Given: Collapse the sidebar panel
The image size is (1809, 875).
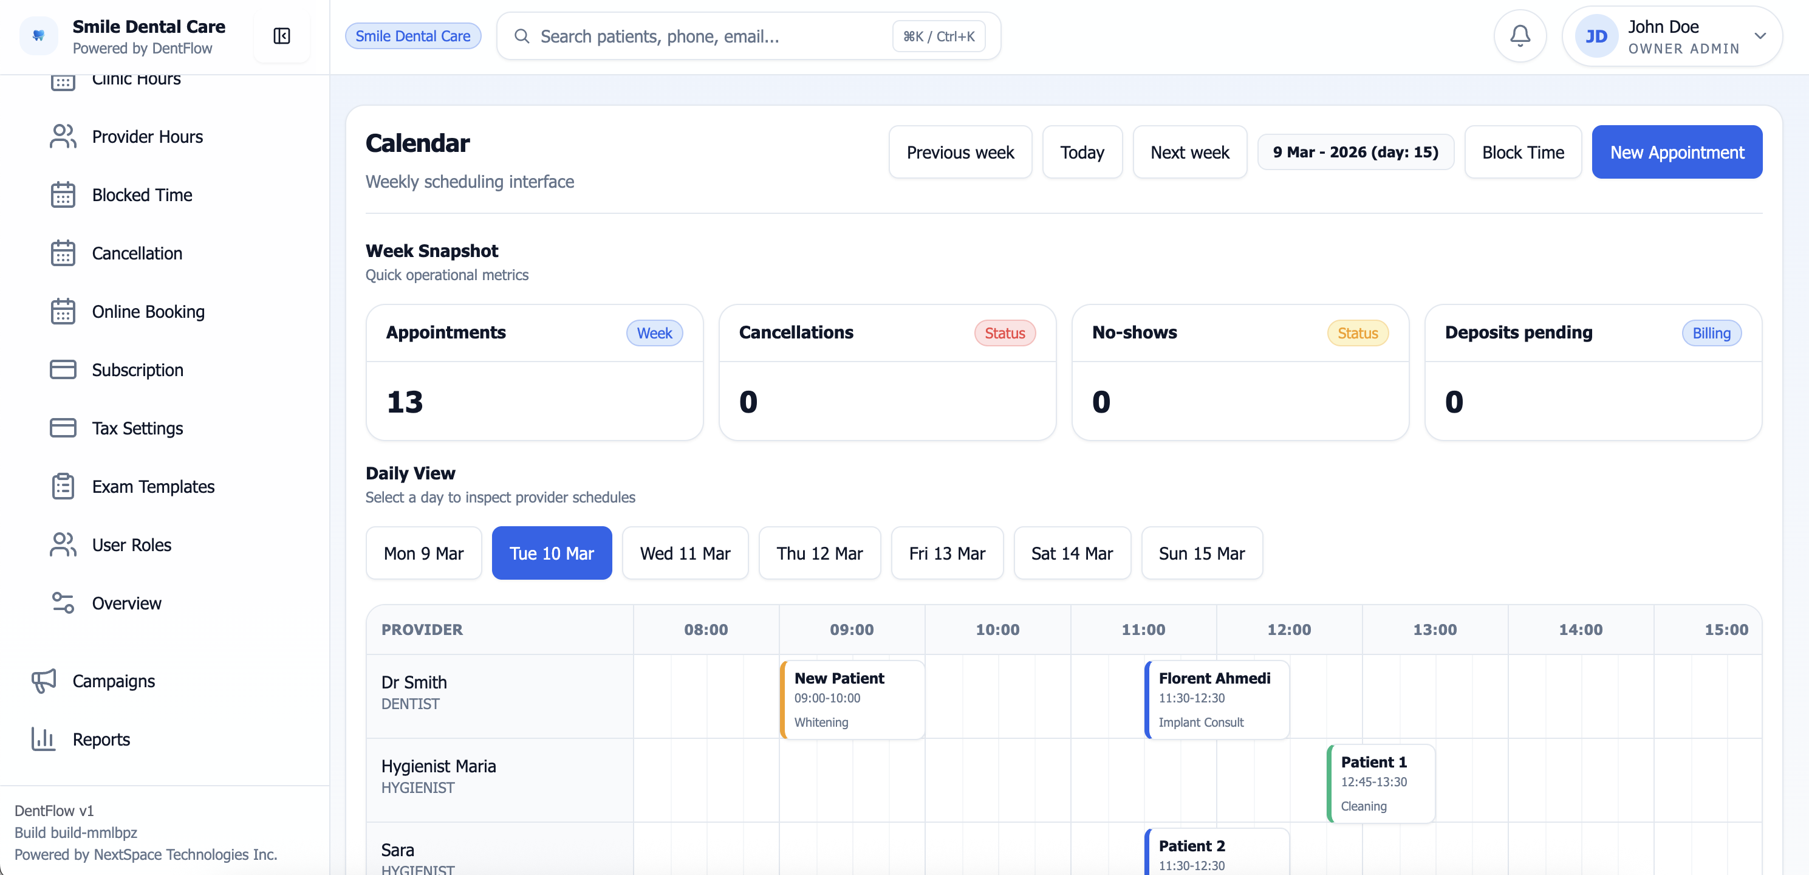Looking at the screenshot, I should 282,36.
